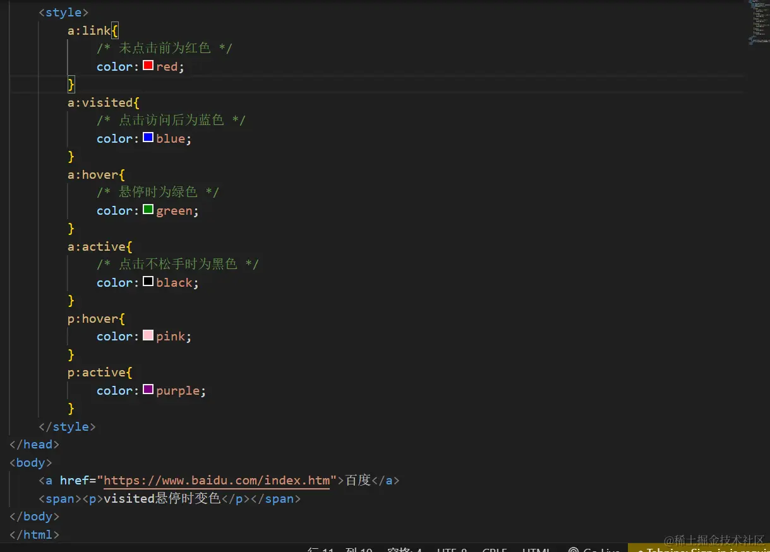Click the opening <style> tag
This screenshot has height=552, width=770.
(x=64, y=13)
